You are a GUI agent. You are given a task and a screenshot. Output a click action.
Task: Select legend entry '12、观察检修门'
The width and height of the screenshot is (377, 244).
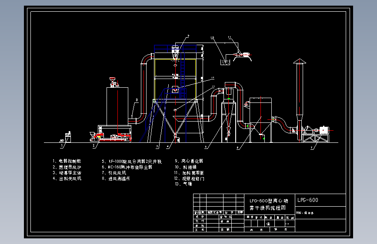pos(189,178)
